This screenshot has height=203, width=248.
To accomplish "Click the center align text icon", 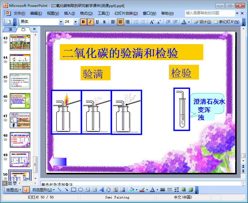I will coord(120,22).
